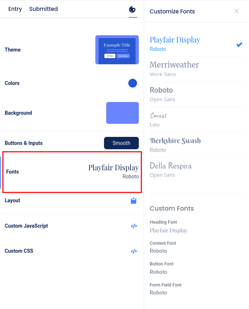Image resolution: width=249 pixels, height=309 pixels.
Task: Choose the Roboto / Open Sans pairing
Action: click(197, 94)
